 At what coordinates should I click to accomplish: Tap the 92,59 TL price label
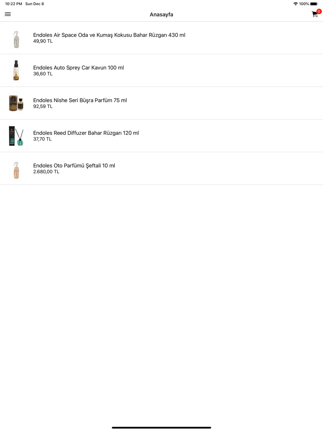[x=43, y=107]
